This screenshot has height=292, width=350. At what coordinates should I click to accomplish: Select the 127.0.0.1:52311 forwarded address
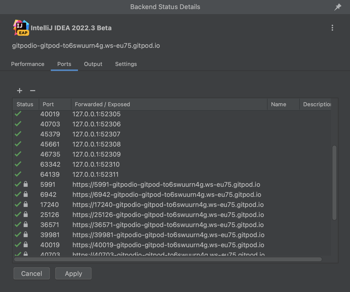point(95,174)
